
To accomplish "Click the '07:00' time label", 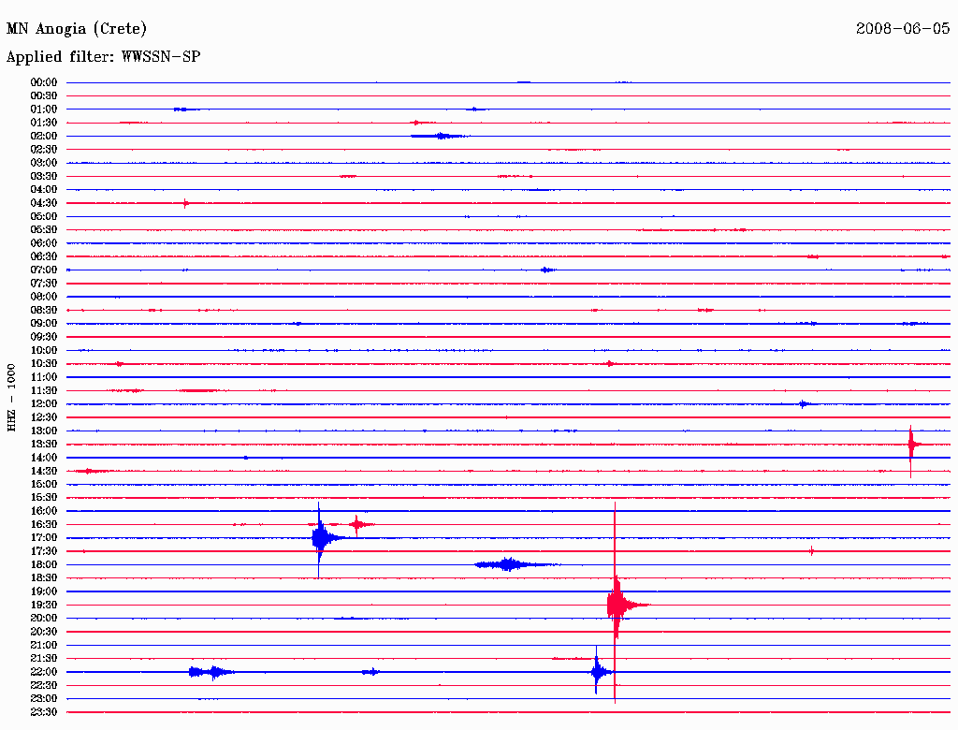I will point(44,270).
